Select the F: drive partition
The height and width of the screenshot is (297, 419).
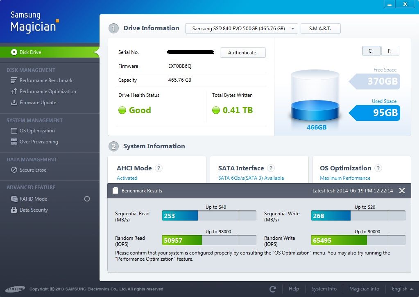point(390,51)
